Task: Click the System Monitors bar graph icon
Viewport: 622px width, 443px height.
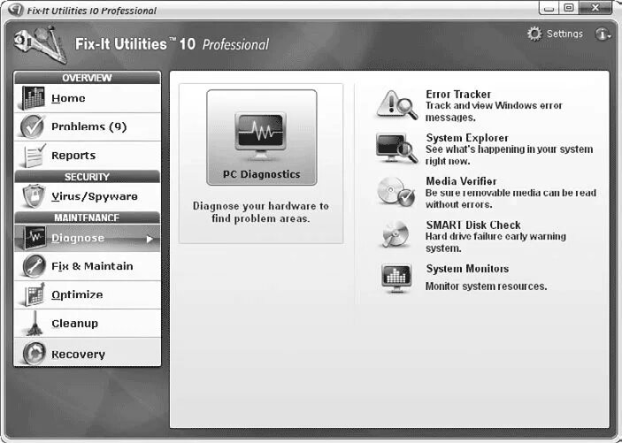Action: (396, 278)
